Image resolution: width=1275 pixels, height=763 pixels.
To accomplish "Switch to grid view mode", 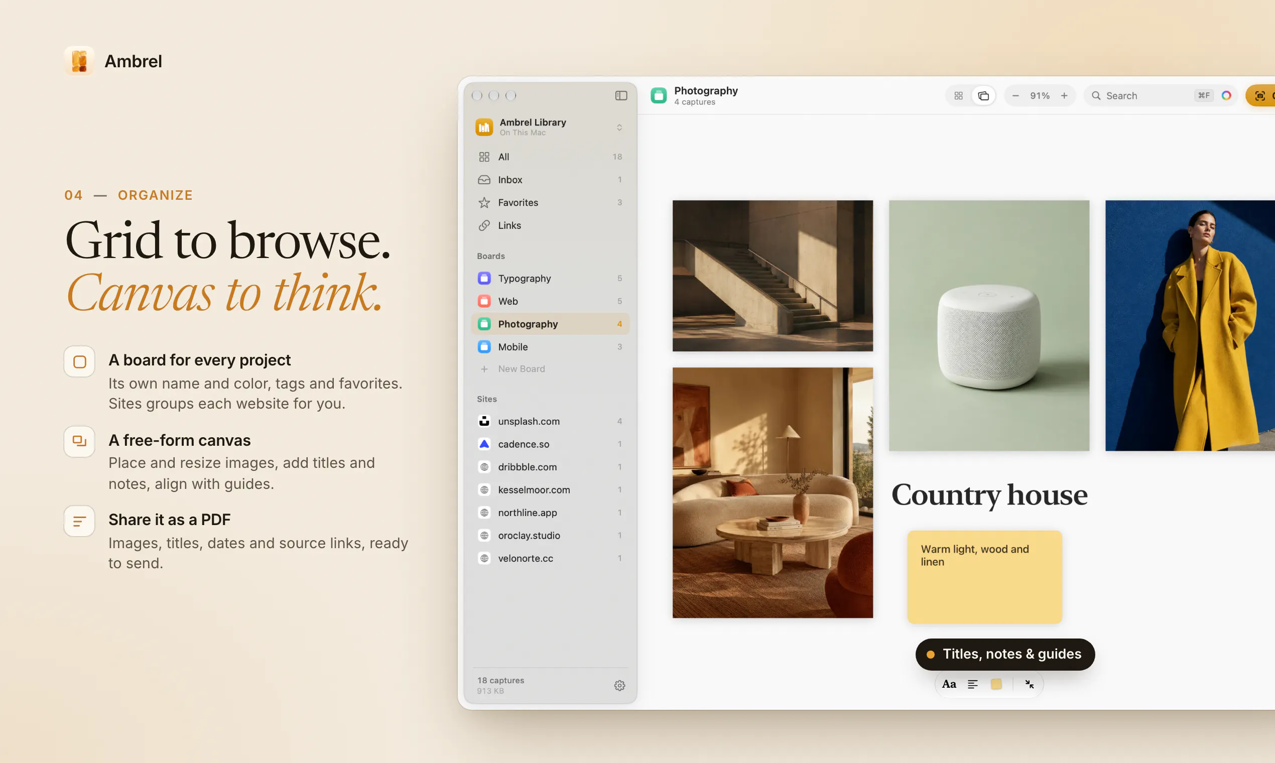I will [x=958, y=96].
